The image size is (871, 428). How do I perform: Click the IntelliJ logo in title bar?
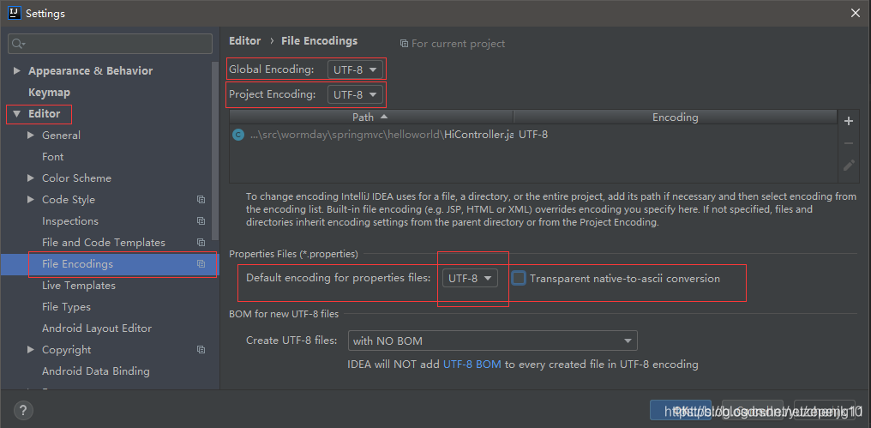(15, 13)
